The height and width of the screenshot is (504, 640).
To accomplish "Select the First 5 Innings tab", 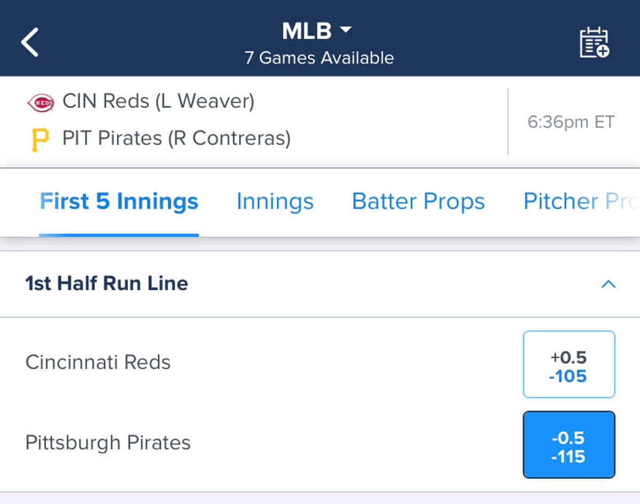I will 118,202.
